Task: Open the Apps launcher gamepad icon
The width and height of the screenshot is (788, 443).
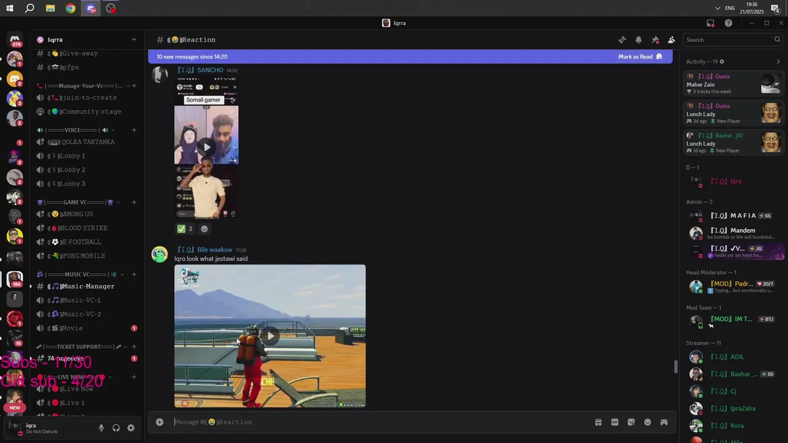Action: pos(664,422)
